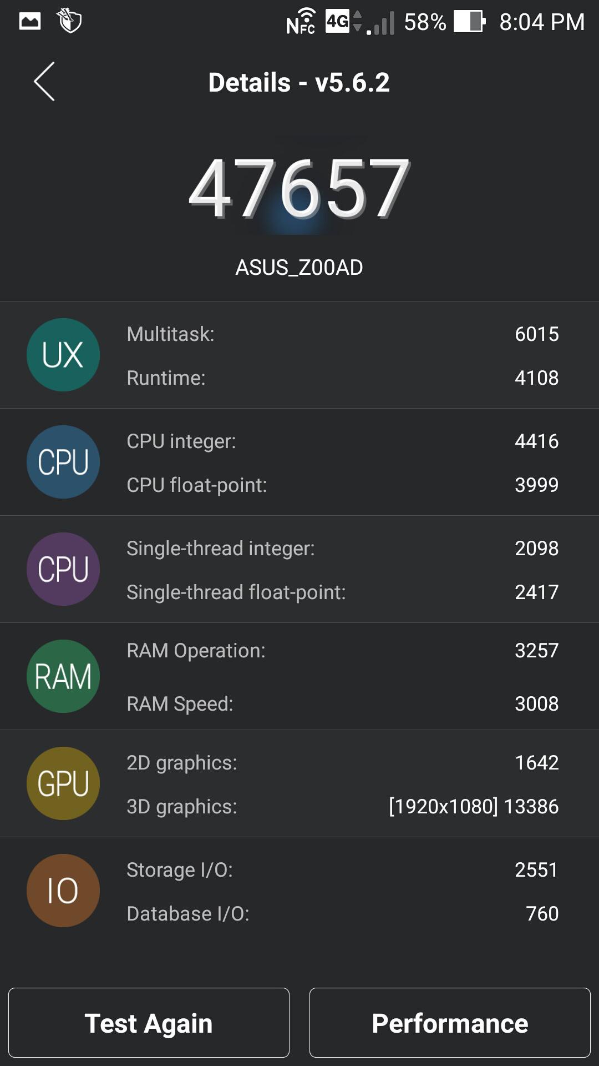Tap the RAM Speed result row
Image resolution: width=599 pixels, height=1066 pixels.
click(x=342, y=703)
